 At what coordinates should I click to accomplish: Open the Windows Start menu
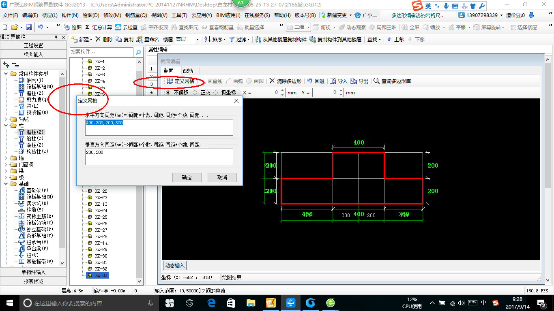click(9, 303)
